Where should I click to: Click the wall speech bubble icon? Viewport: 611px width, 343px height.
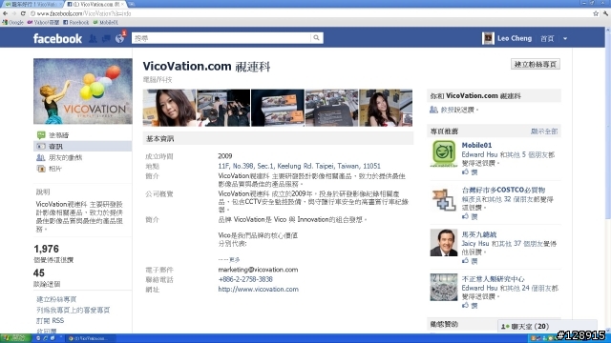coord(41,135)
